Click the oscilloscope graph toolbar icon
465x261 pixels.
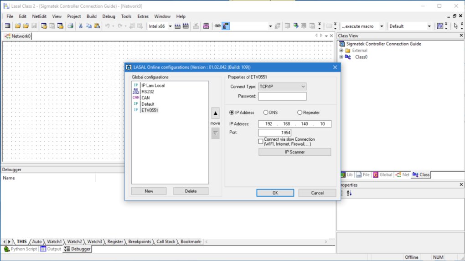pyautogui.click(x=440, y=26)
